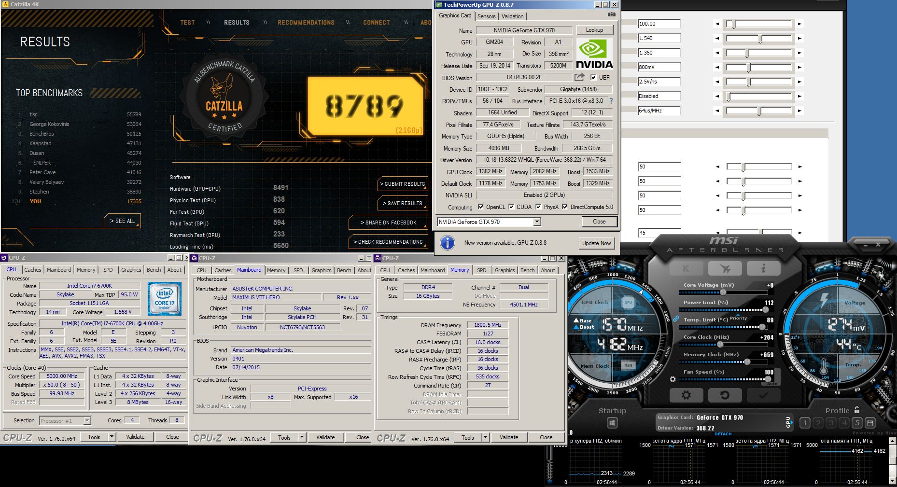
Task: Reset Afterburner settings with the circular arrow
Action: (x=725, y=395)
